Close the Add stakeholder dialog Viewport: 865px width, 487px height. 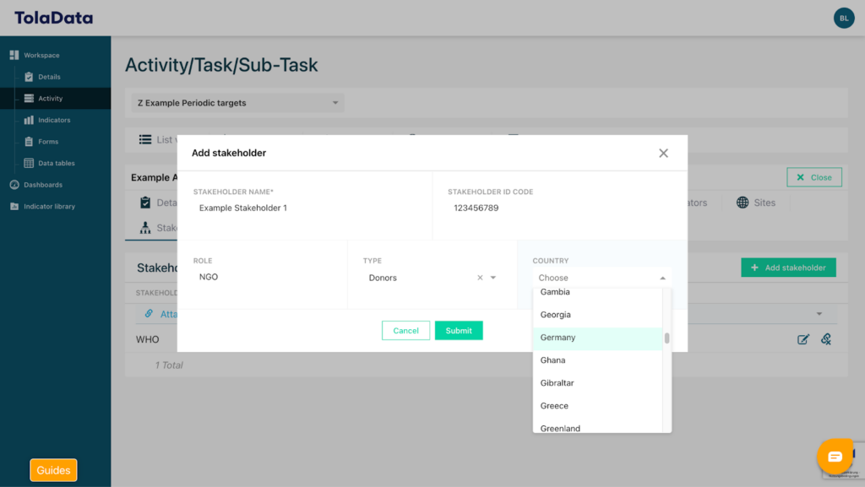[663, 153]
